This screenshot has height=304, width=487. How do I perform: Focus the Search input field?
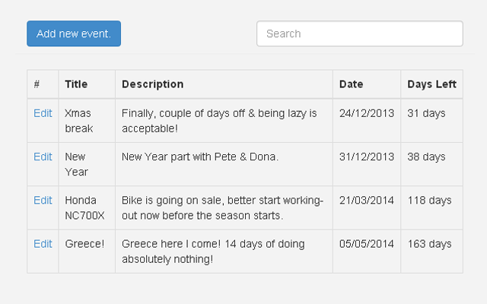tap(359, 33)
